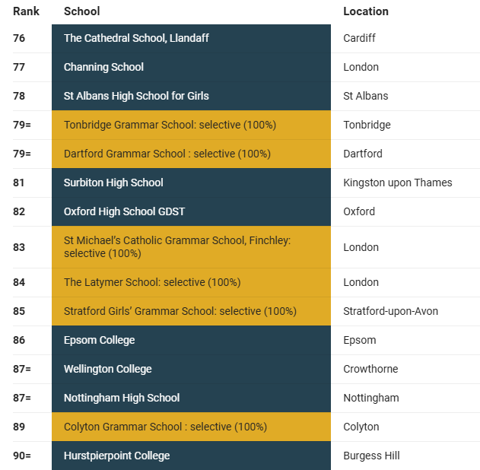Screen dimensions: 480x470
Task: Open Surbiton High School entry
Action: [x=113, y=183]
